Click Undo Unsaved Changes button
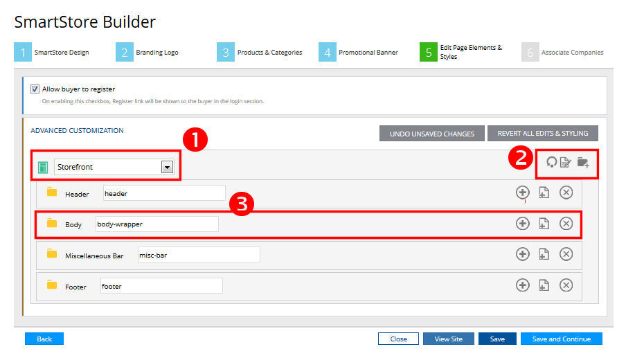Screen dimensions: 626x358 [x=432, y=134]
